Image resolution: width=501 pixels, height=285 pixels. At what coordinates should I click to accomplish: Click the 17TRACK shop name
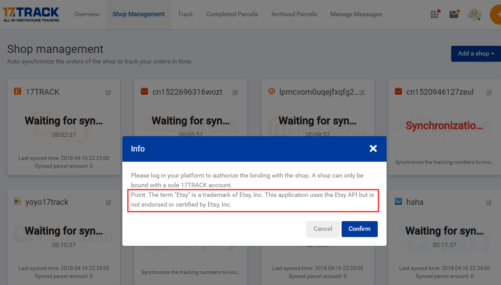[43, 92]
